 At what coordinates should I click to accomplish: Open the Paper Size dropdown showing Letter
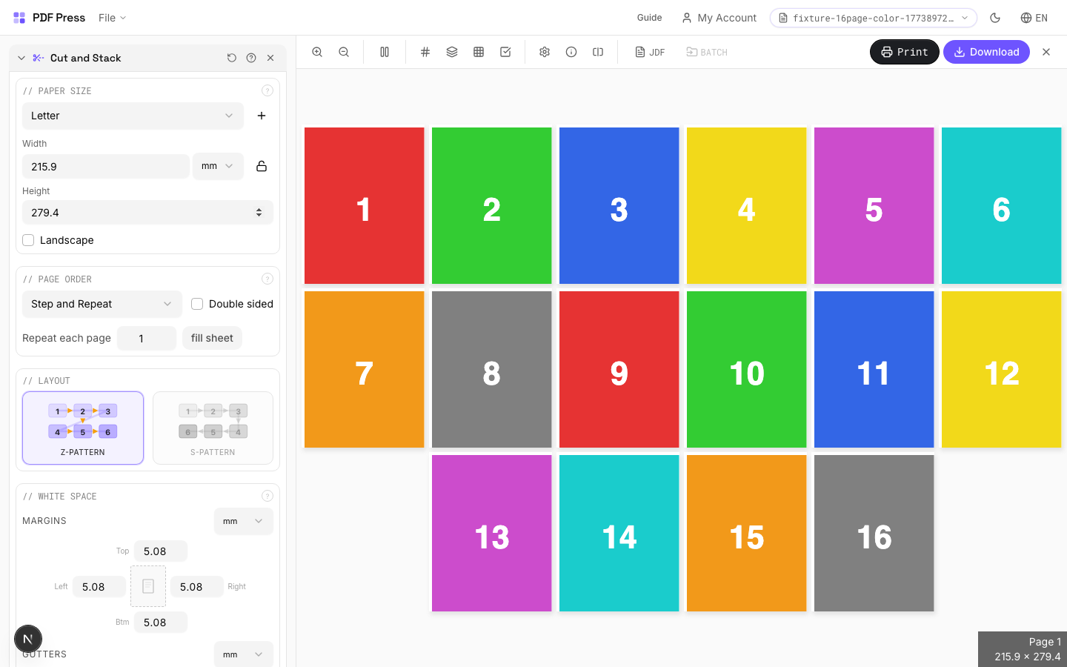[133, 116]
